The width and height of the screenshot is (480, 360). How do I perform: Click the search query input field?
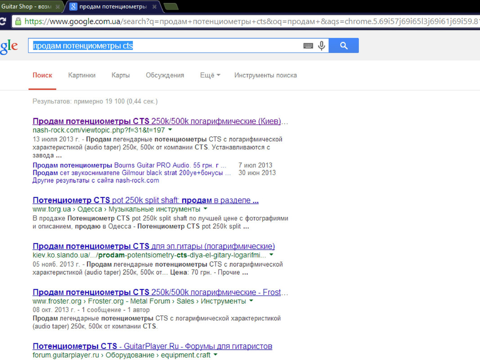[x=165, y=45]
